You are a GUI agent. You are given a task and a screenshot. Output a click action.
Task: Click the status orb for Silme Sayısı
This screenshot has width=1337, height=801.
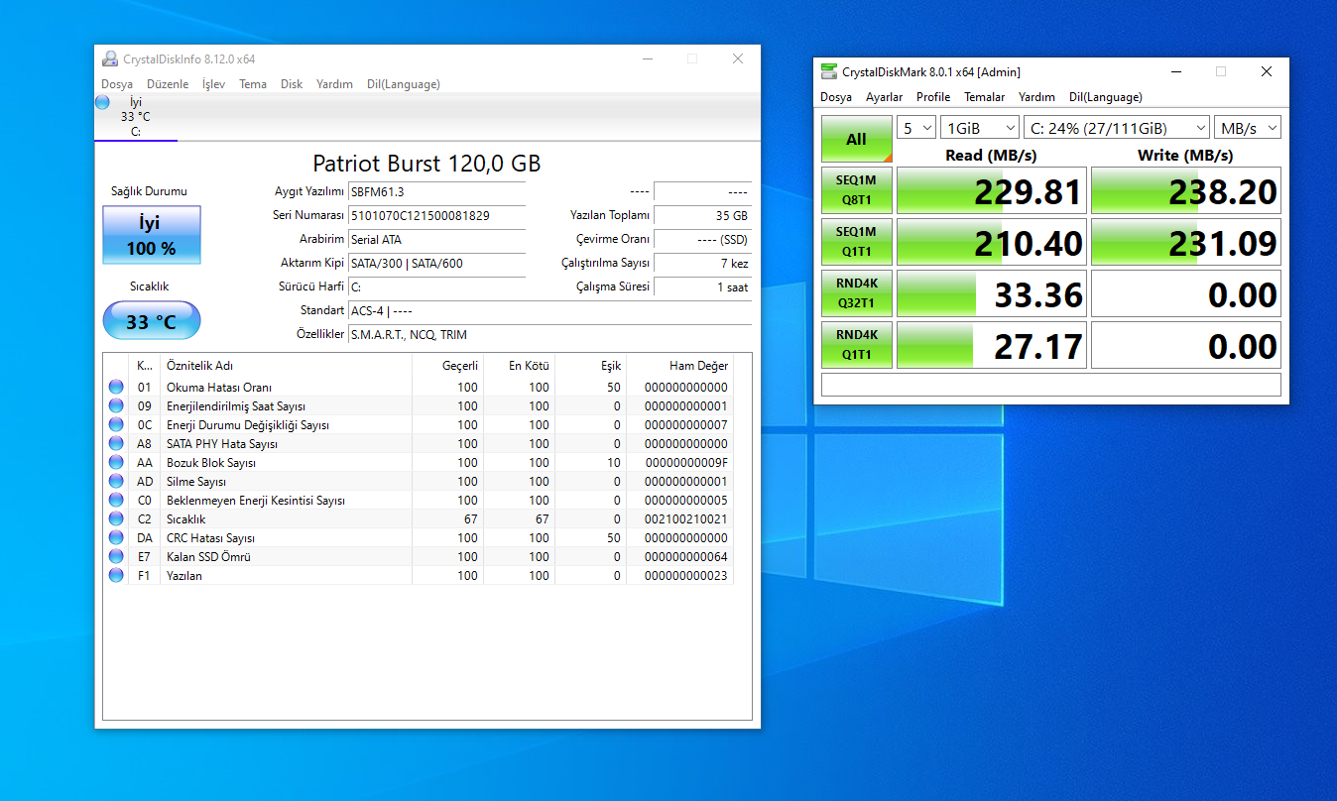click(116, 482)
